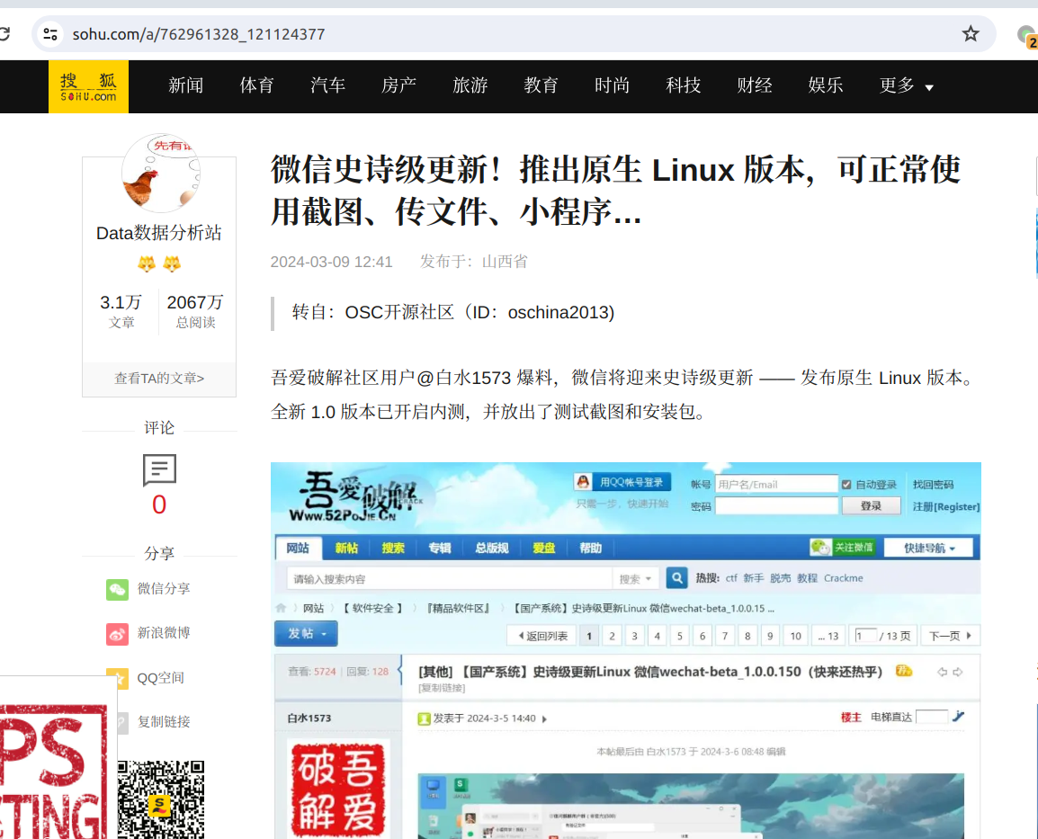The image size is (1038, 839).
Task: Click the browser extension icon
Action: tap(1027, 34)
